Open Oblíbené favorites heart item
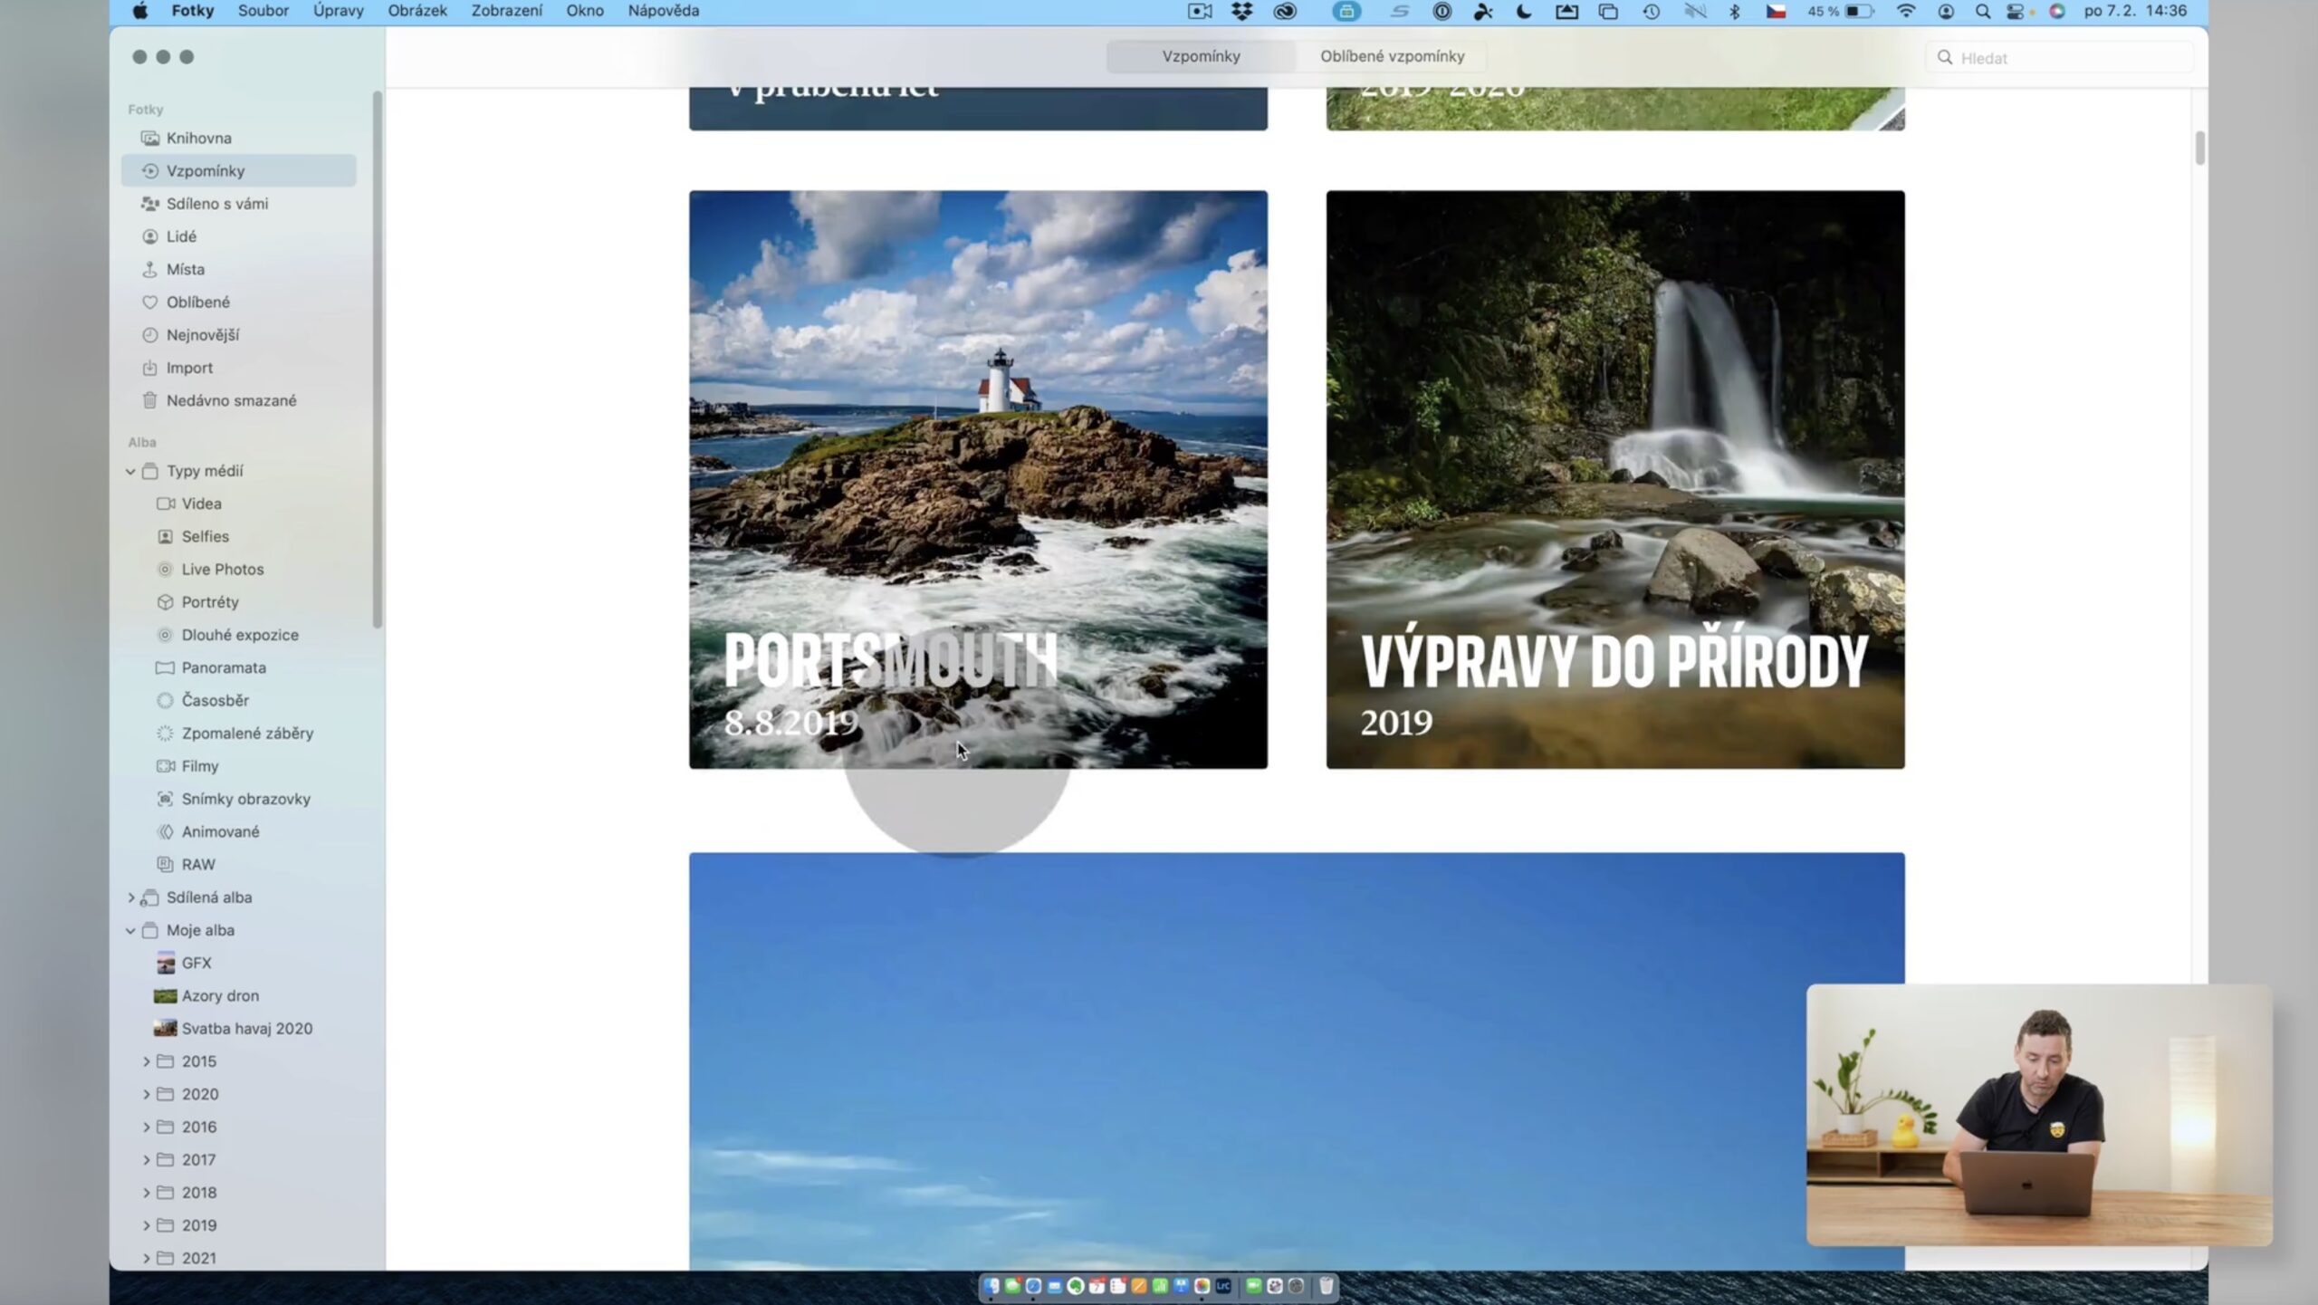This screenshot has width=2318, height=1305. point(197,302)
